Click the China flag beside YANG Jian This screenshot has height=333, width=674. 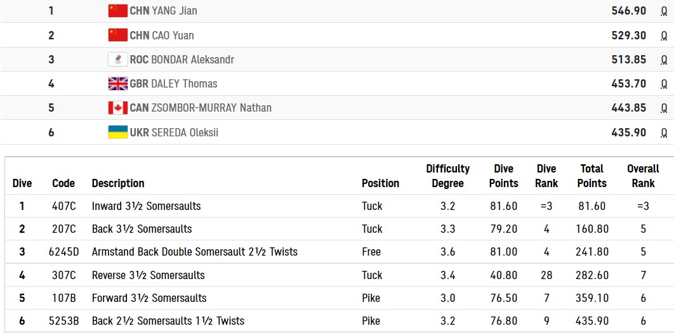(117, 11)
